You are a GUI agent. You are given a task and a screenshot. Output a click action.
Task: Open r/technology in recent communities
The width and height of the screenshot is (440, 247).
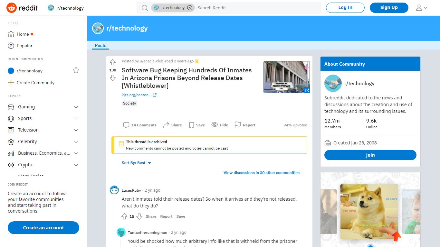30,71
